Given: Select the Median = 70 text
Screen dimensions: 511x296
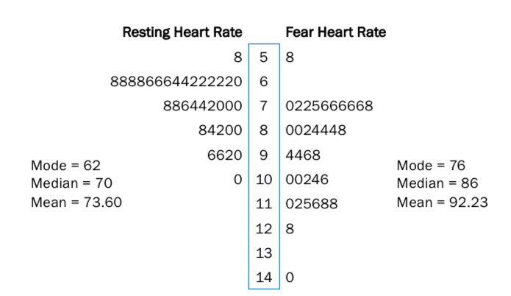Looking at the screenshot, I should click(71, 183).
